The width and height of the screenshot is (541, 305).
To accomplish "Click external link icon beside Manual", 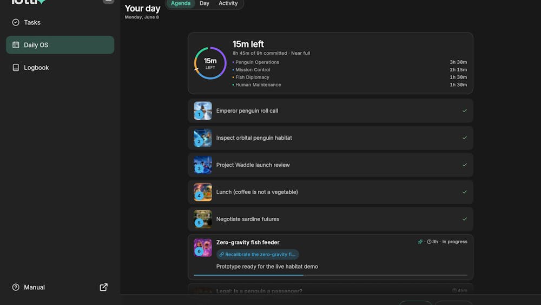I will click(x=103, y=287).
